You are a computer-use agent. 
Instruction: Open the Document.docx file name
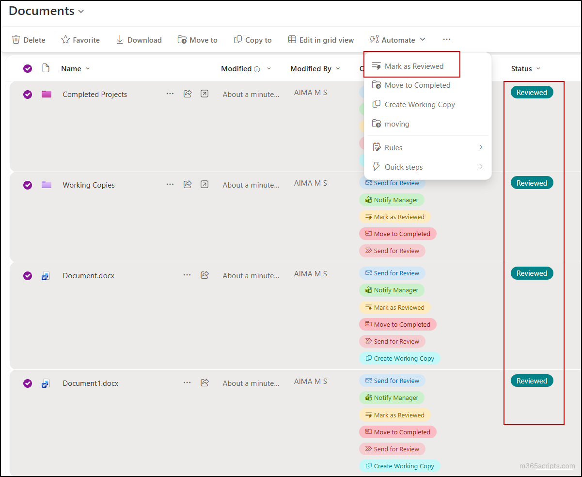pyautogui.click(x=89, y=275)
